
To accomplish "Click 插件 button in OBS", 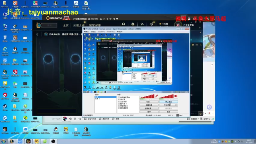I will pos(149,112).
